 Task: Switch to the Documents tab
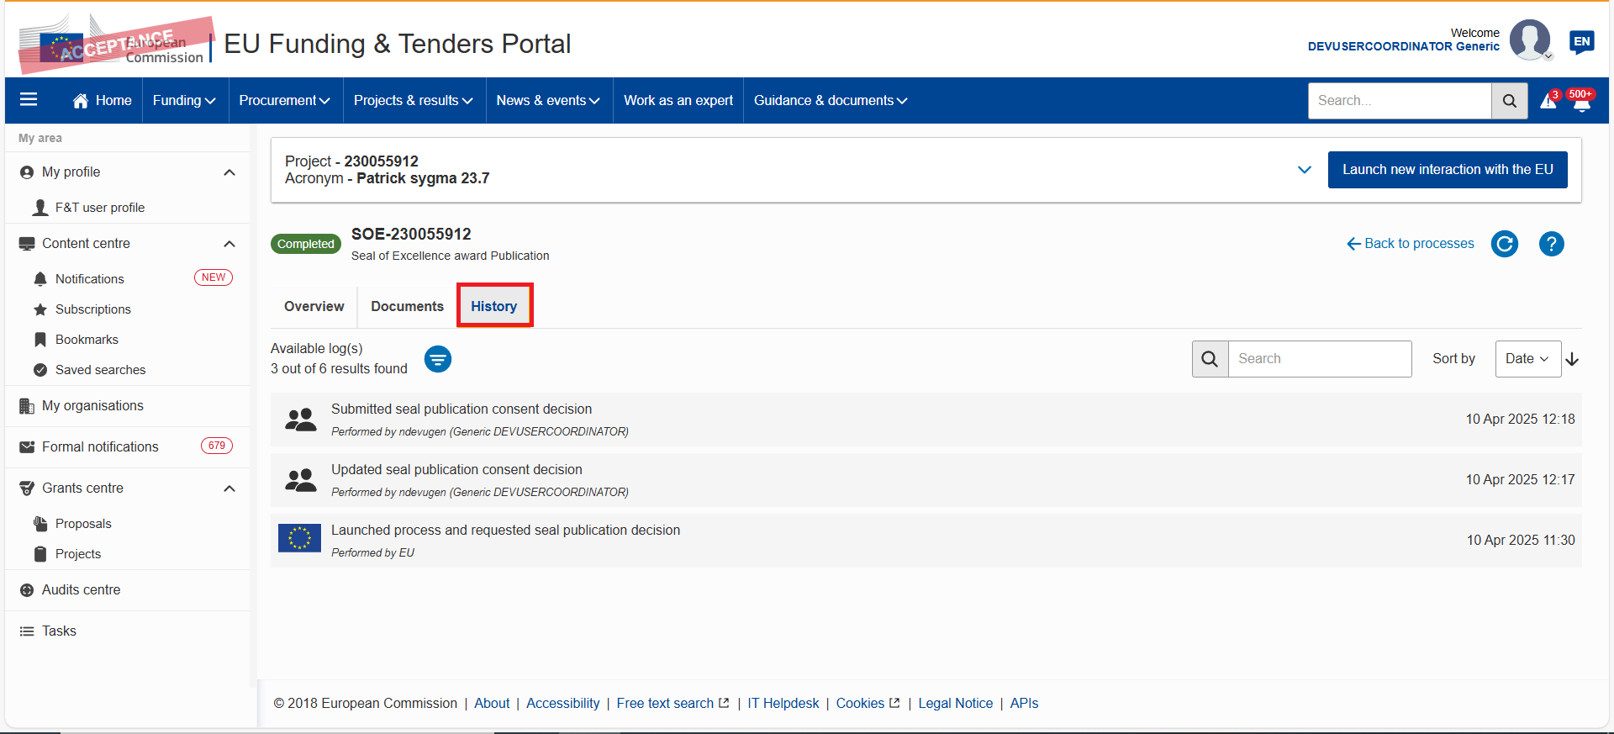pyautogui.click(x=407, y=307)
